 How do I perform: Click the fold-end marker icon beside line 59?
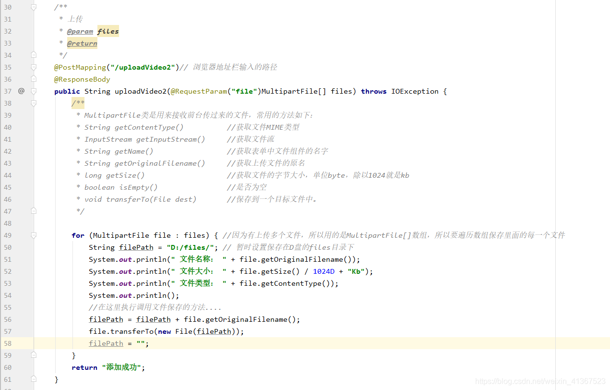(x=33, y=355)
